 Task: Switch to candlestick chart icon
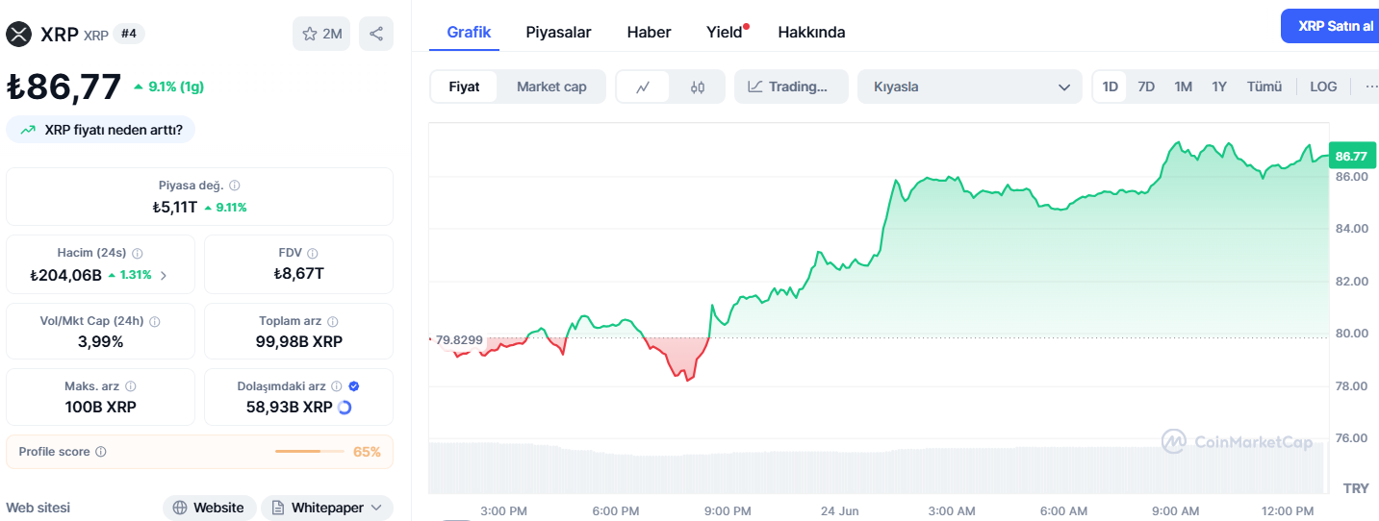point(698,87)
